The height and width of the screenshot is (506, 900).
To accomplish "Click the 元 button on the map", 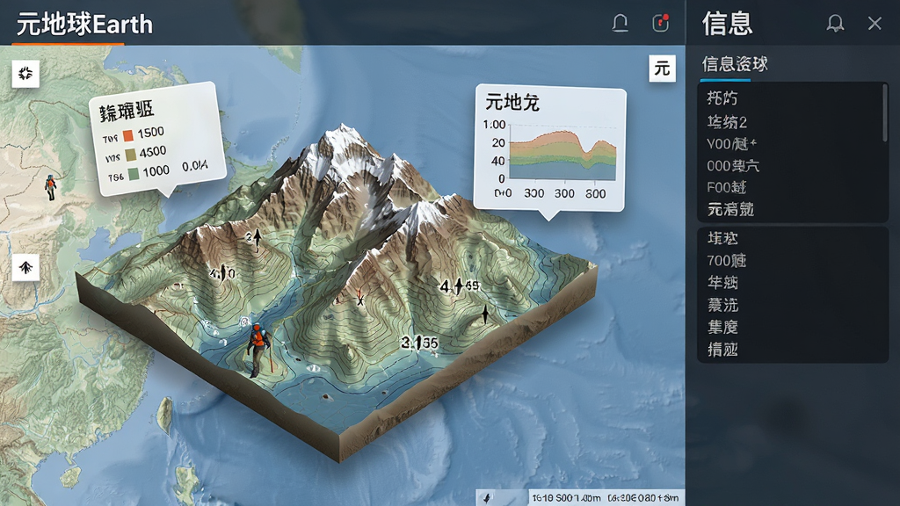I will [662, 69].
